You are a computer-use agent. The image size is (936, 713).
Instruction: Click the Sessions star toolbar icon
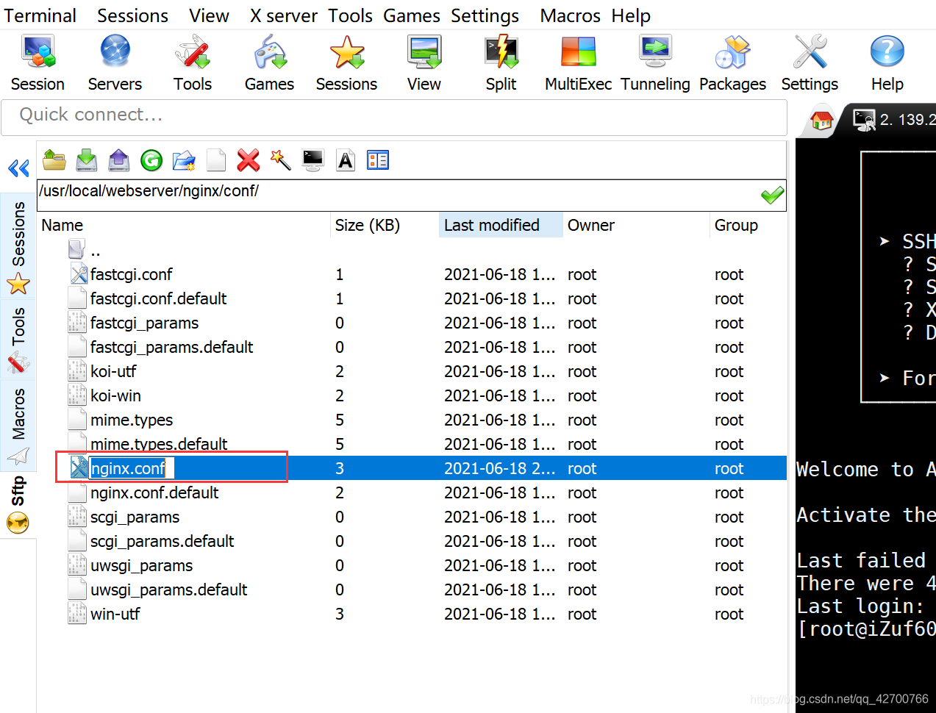pos(346,64)
